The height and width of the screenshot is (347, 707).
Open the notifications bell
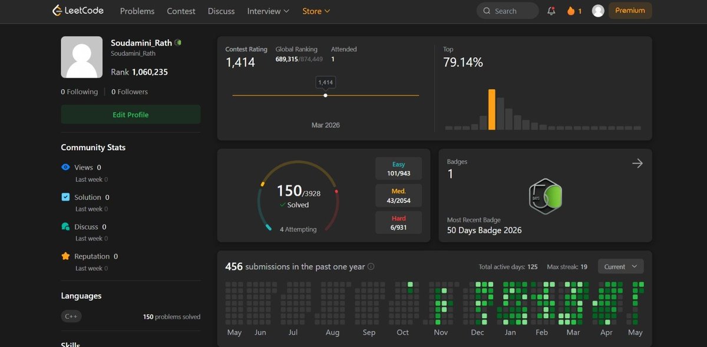coord(551,11)
